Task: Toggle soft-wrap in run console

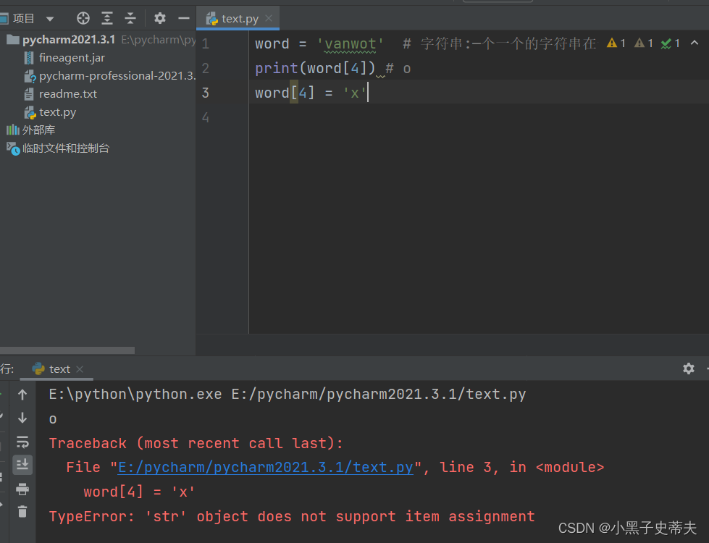Action: click(22, 442)
